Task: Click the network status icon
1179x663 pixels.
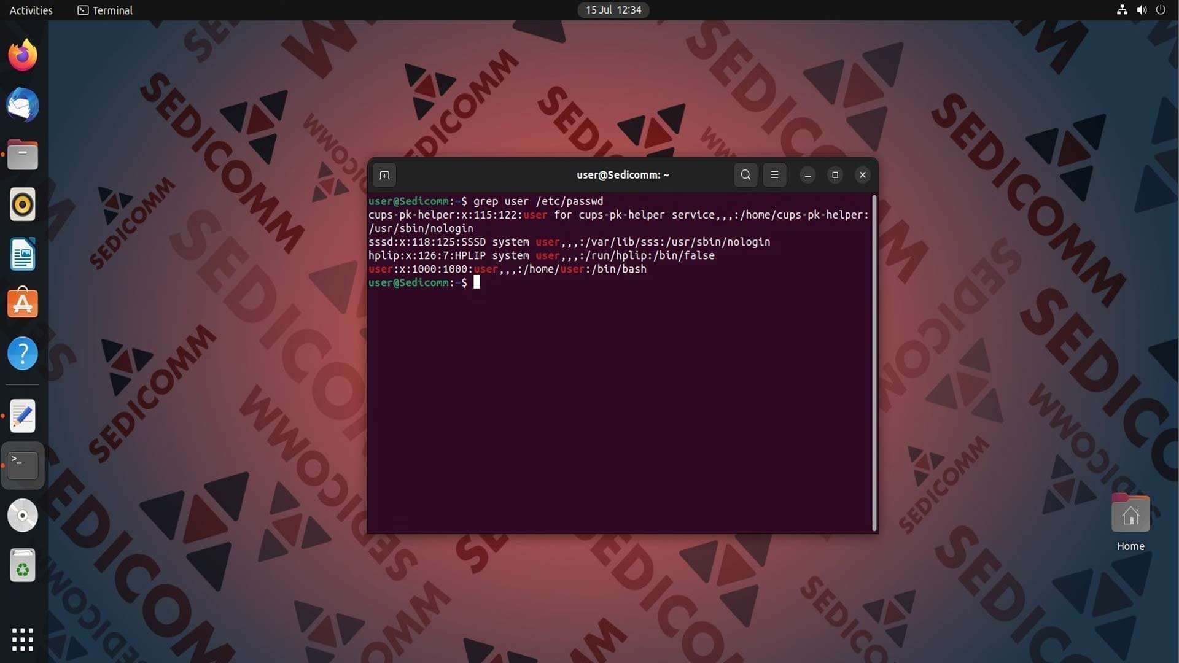Action: tap(1122, 10)
